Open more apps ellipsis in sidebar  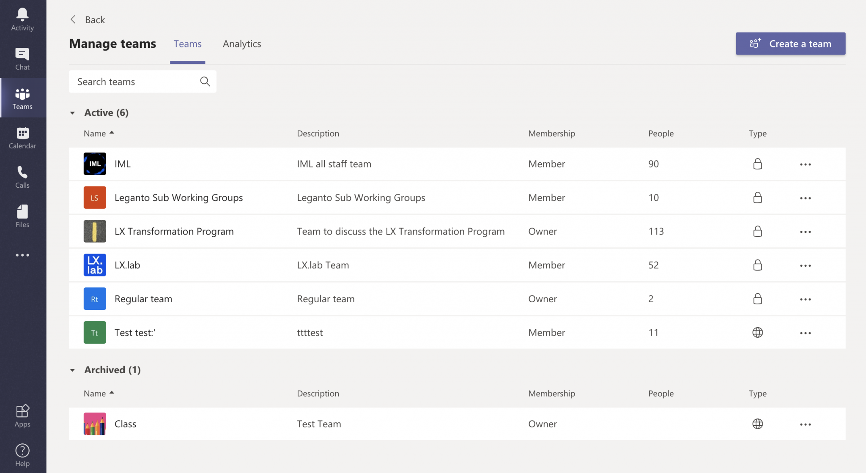[x=22, y=255]
